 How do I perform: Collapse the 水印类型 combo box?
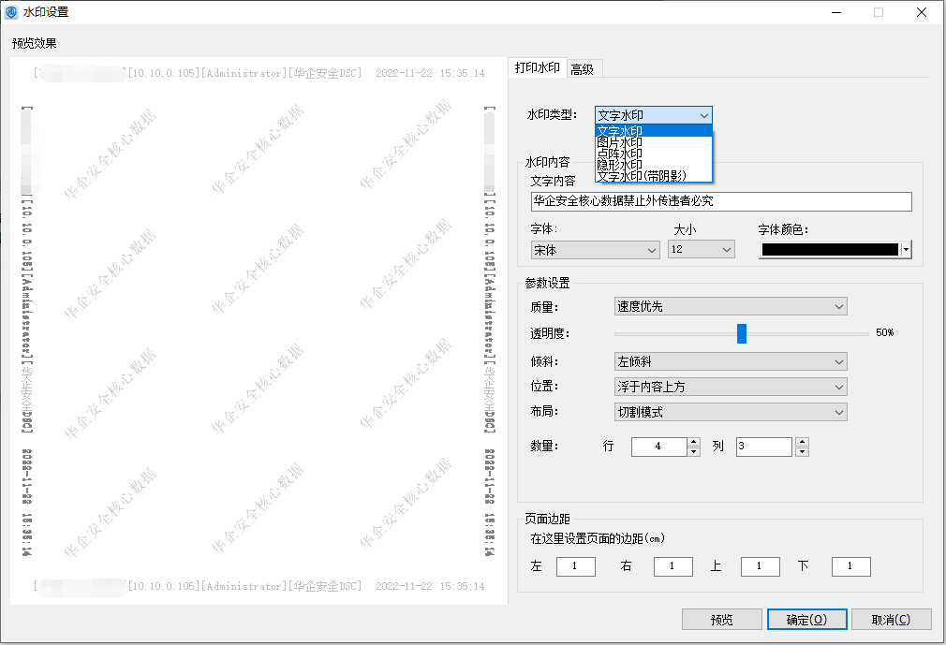[703, 115]
